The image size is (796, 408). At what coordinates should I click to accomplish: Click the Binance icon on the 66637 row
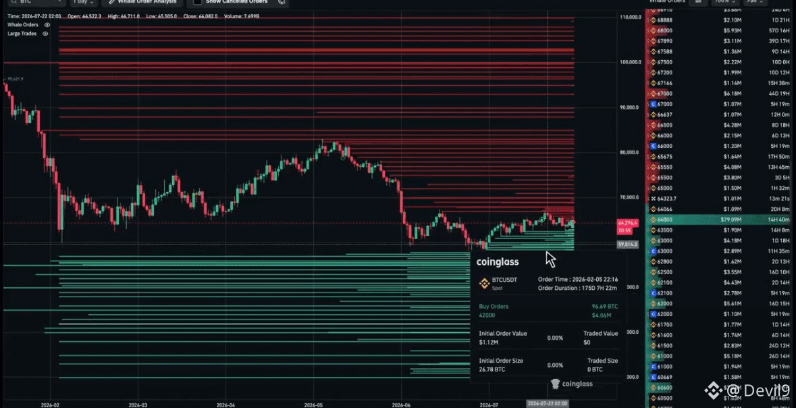click(654, 114)
